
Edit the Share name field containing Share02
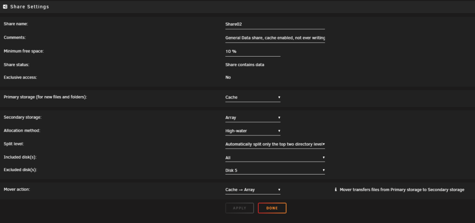point(275,24)
